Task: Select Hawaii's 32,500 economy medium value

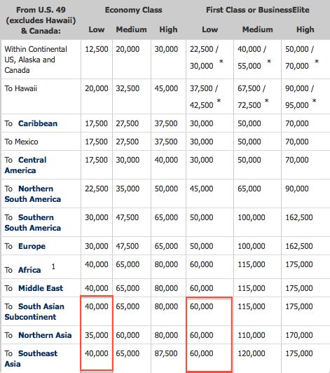Action: [x=128, y=88]
